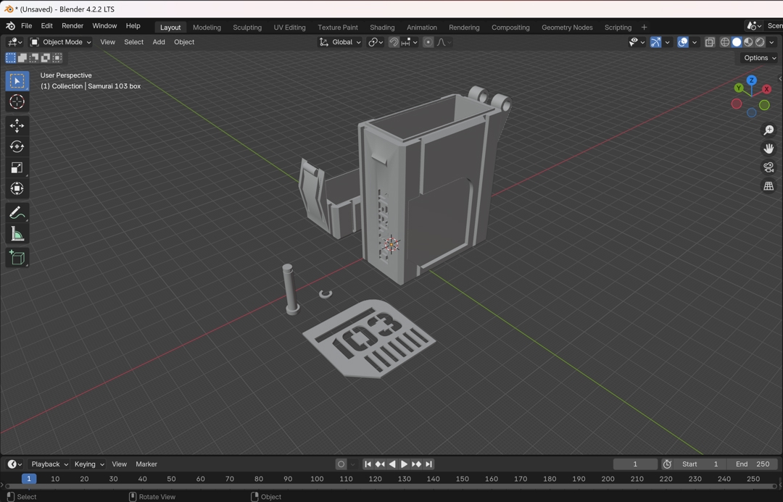Activate the Move tool
Image resolution: width=783 pixels, height=502 pixels.
[x=17, y=126]
